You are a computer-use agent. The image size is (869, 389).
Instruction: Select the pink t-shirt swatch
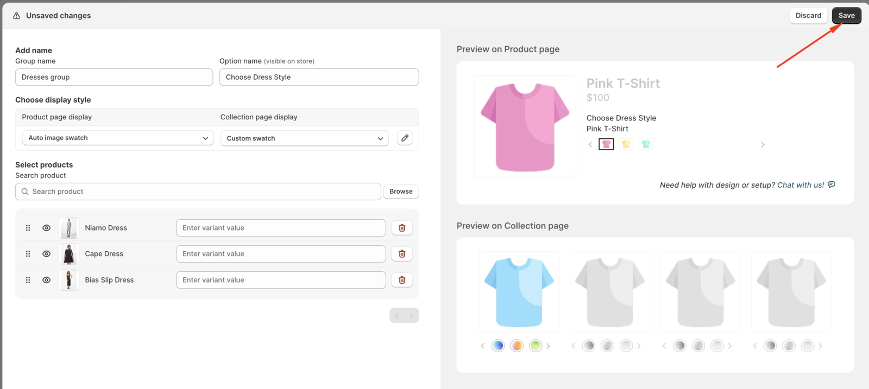click(x=606, y=144)
